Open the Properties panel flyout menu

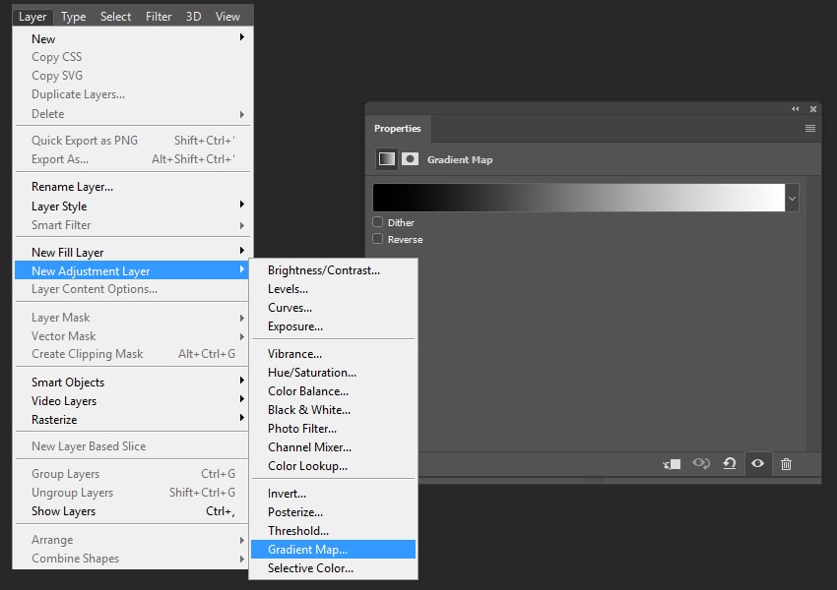(x=809, y=129)
